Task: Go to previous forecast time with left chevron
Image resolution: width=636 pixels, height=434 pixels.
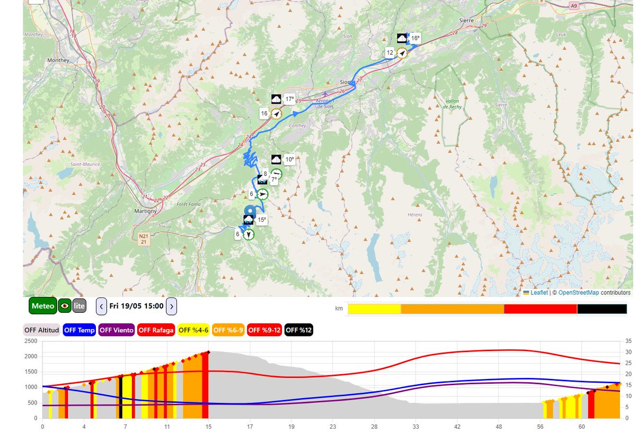Action: [x=101, y=305]
